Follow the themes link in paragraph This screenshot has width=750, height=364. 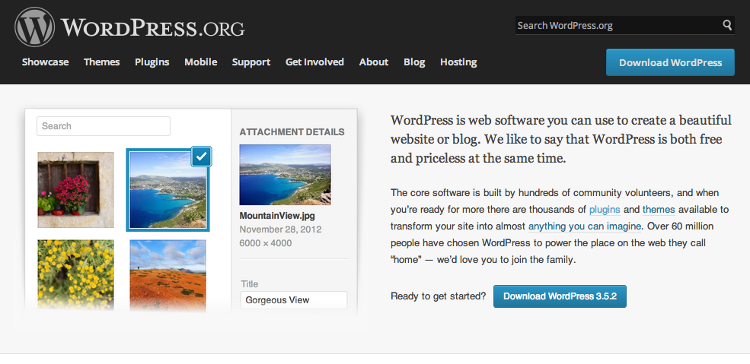click(x=659, y=210)
